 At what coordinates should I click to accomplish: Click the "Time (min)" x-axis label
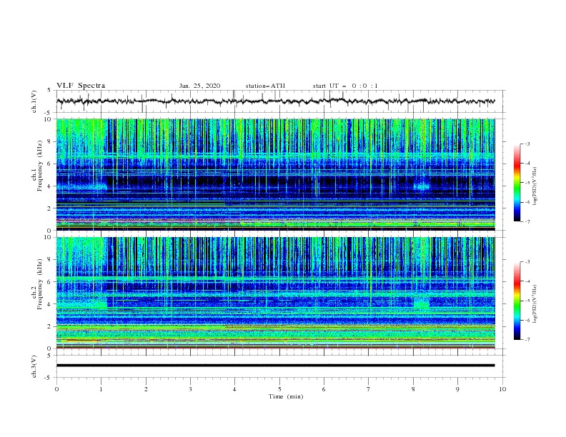point(286,396)
